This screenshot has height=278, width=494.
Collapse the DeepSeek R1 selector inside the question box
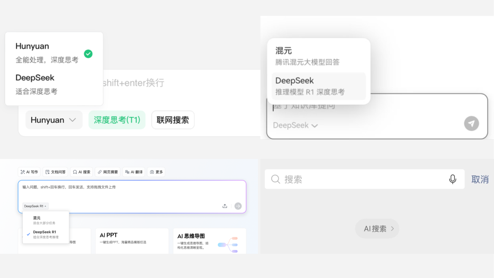(35, 206)
